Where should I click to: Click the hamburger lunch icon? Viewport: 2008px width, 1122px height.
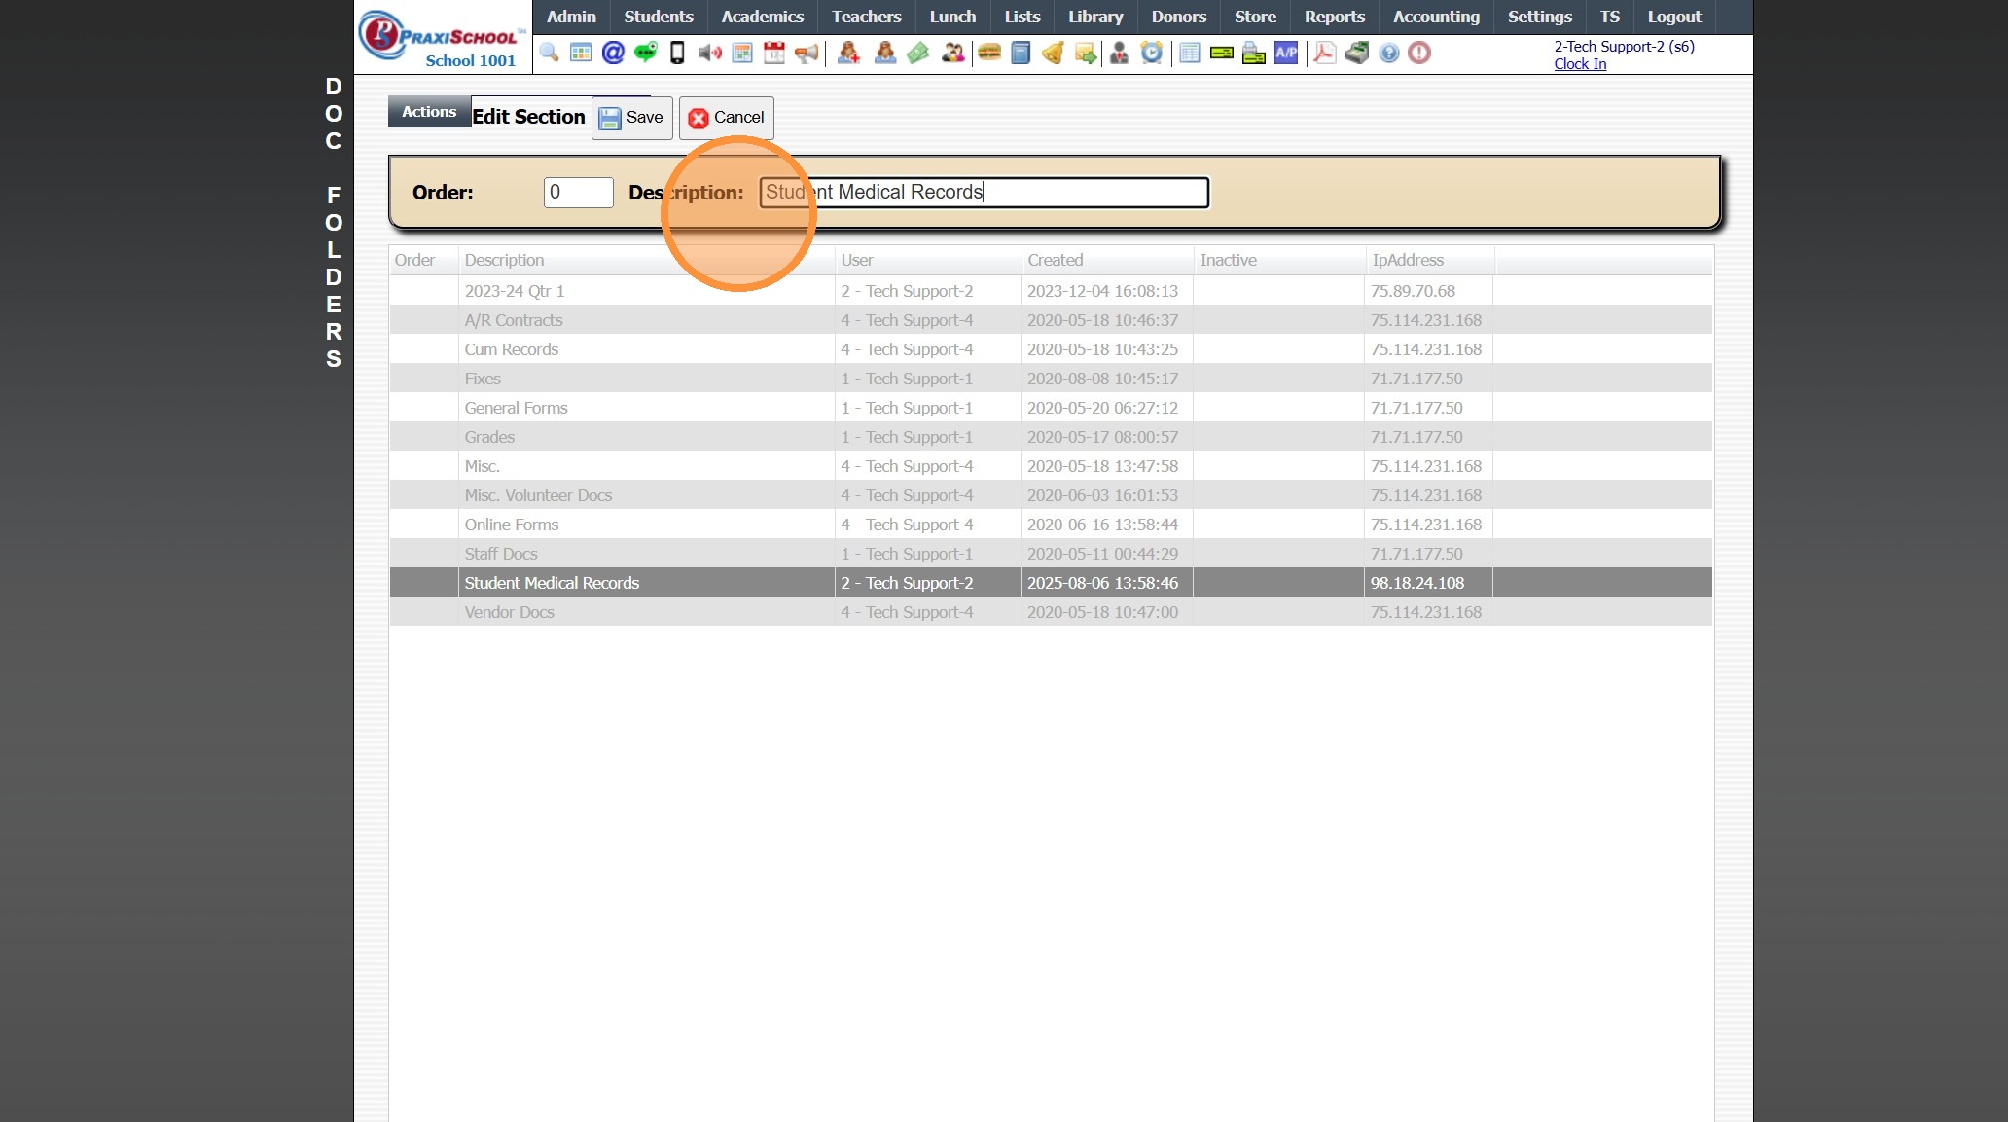989,53
